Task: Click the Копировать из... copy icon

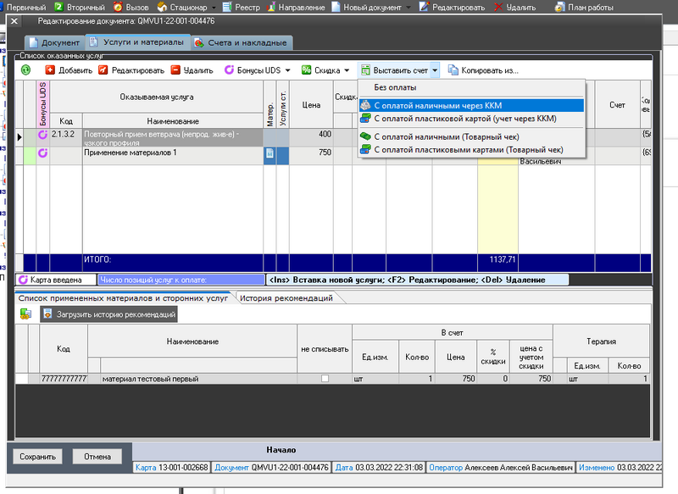Action: pos(453,70)
